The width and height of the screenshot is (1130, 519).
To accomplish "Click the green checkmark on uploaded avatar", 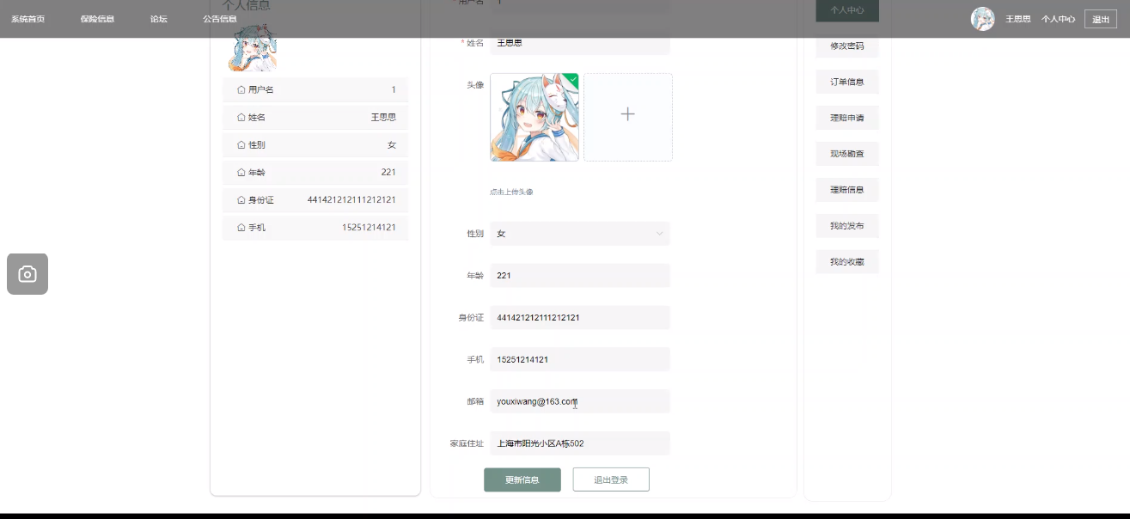I will (573, 79).
